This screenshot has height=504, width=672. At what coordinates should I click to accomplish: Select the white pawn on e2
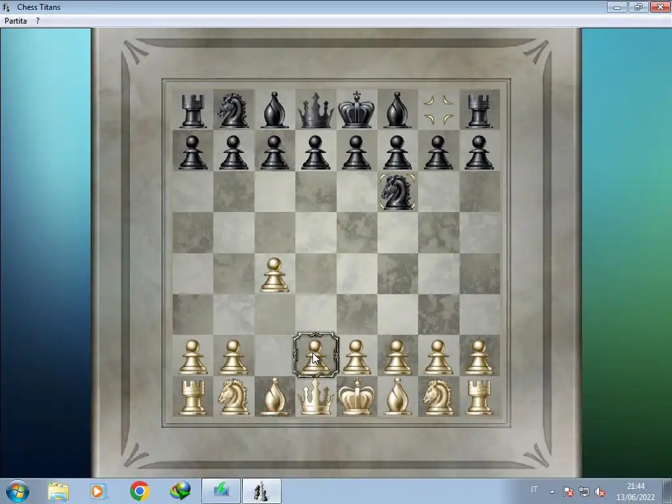click(x=356, y=357)
